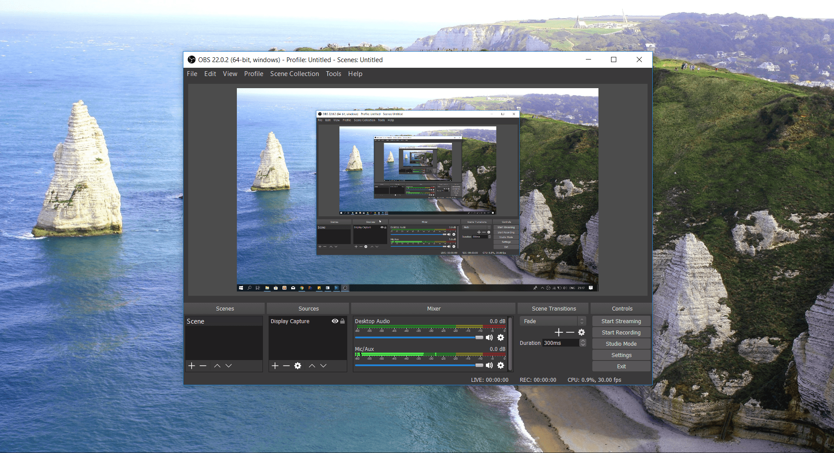Move scene down in Scenes list

[229, 366]
